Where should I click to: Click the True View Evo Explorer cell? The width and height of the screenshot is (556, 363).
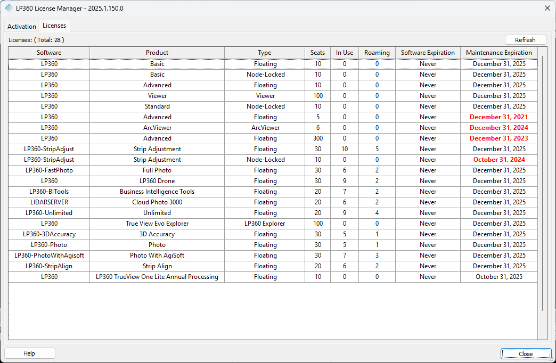(x=157, y=224)
